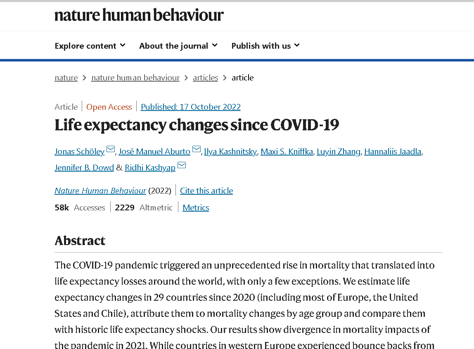
Task: View the article Metrics link
Action: (x=196, y=208)
